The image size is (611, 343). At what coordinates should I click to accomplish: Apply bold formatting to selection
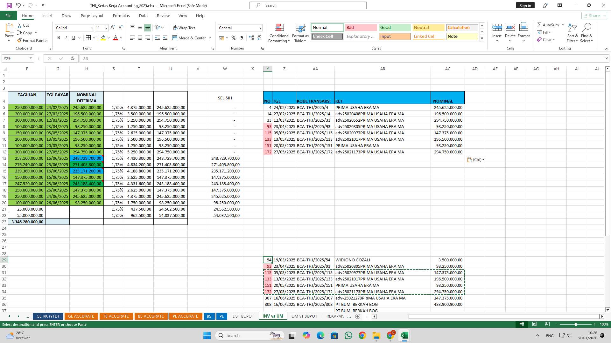coord(59,37)
